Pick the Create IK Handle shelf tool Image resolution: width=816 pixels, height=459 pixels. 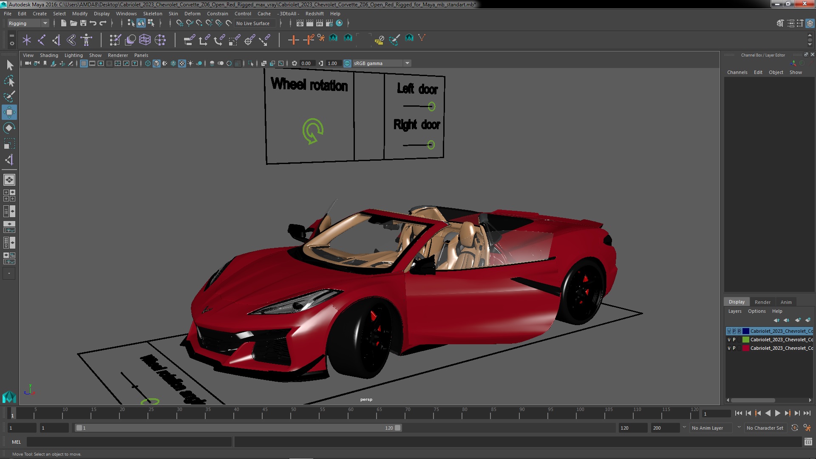[x=57, y=40]
